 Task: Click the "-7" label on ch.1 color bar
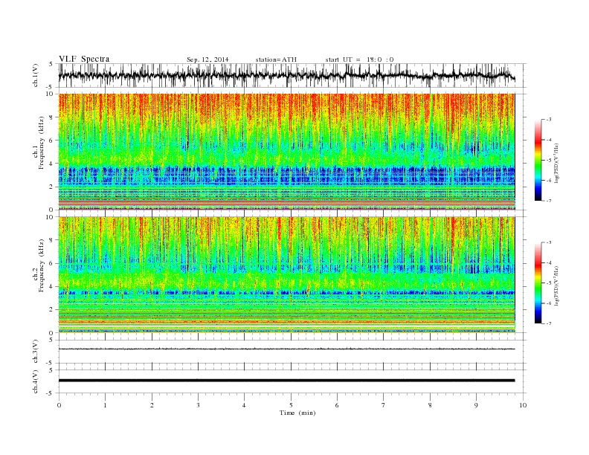548,201
